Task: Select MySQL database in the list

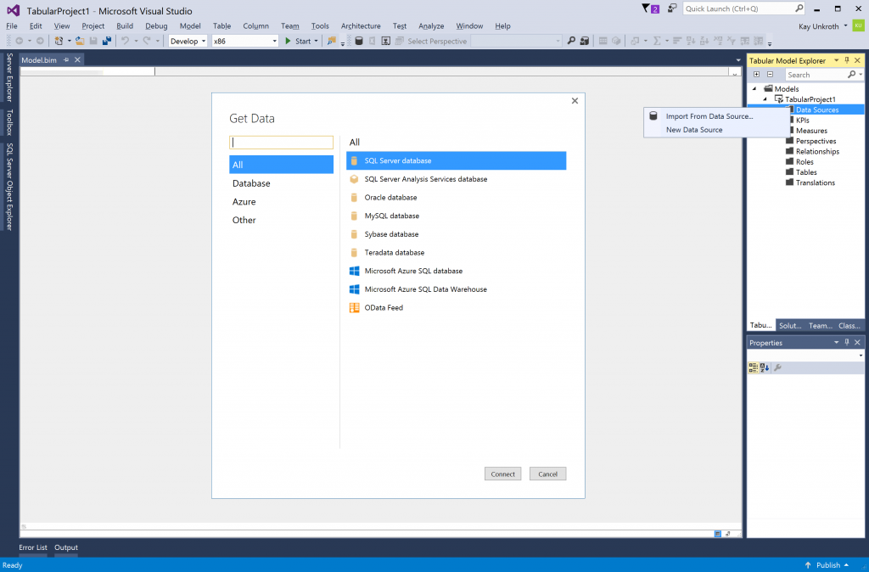Action: (x=456, y=216)
